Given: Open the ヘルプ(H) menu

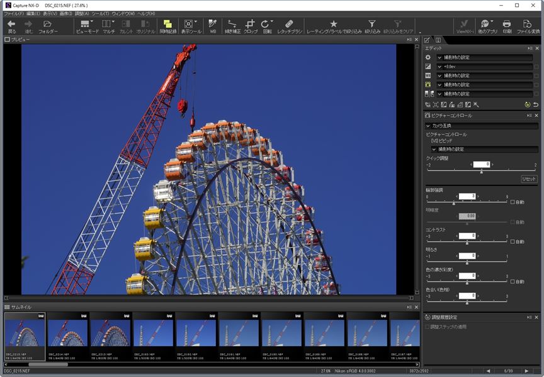Looking at the screenshot, I should (x=146, y=13).
